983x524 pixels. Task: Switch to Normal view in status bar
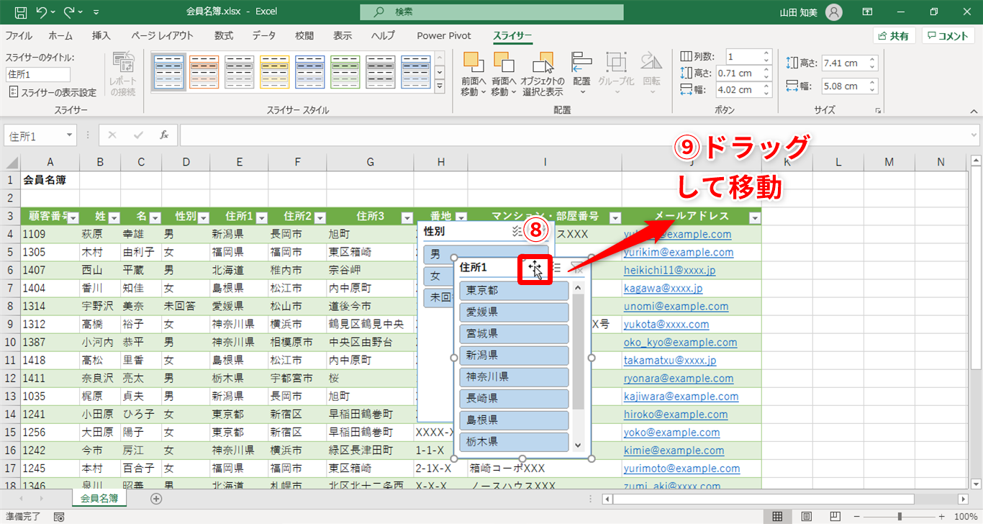pos(778,517)
